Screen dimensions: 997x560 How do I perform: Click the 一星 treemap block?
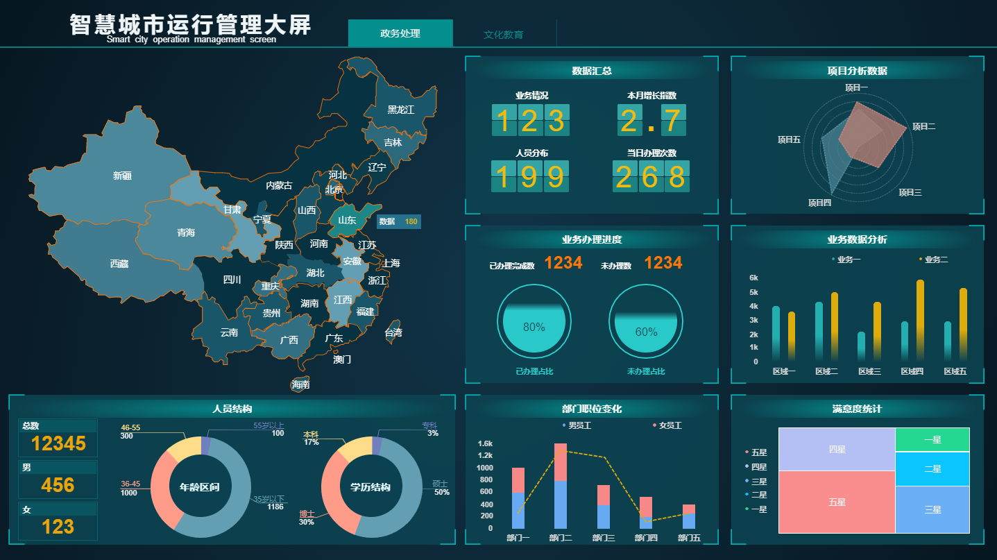pos(932,440)
